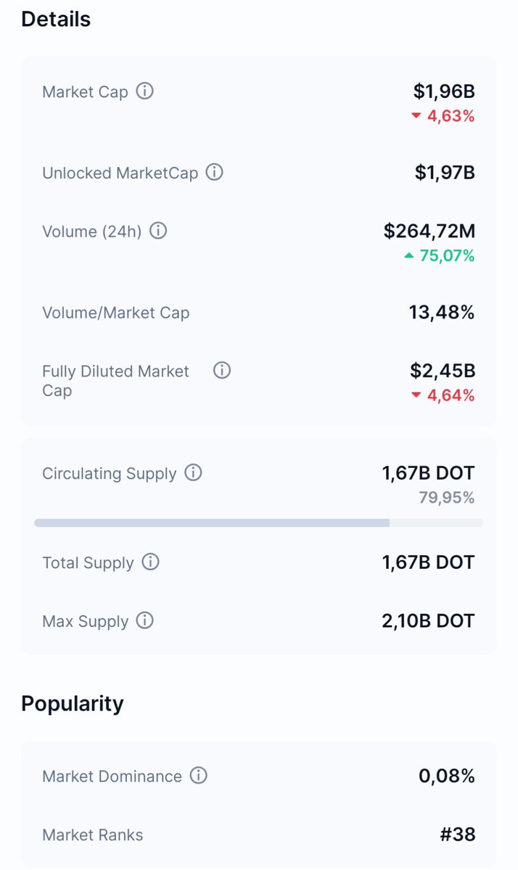
Task: Click the Market Ranks label
Action: point(93,835)
